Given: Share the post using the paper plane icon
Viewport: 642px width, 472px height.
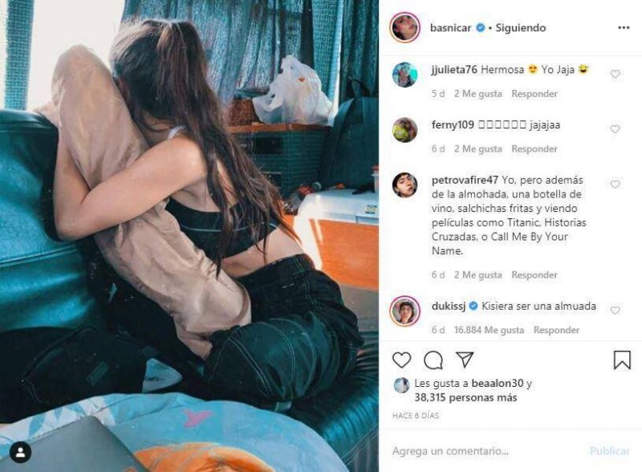Looking at the screenshot, I should point(465,360).
